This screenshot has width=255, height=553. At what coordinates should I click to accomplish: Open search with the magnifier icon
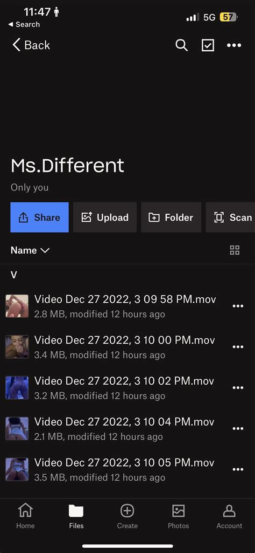click(x=181, y=45)
